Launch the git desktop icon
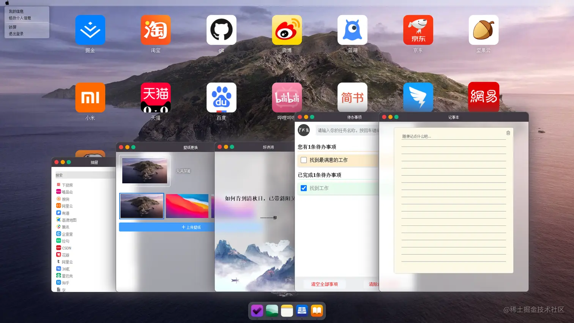The width and height of the screenshot is (574, 323). point(221,30)
